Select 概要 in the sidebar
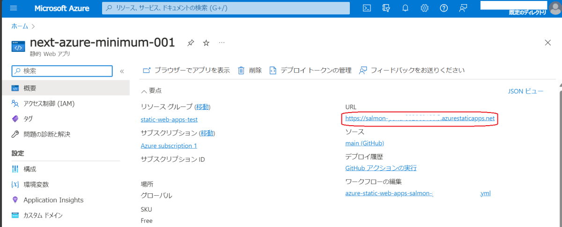 pyautogui.click(x=65, y=88)
